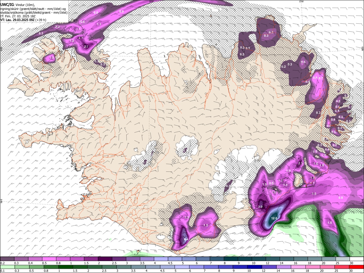The image size is (364, 273).
Task: Click the 1.7 precipitation value label
Action: 312,183
